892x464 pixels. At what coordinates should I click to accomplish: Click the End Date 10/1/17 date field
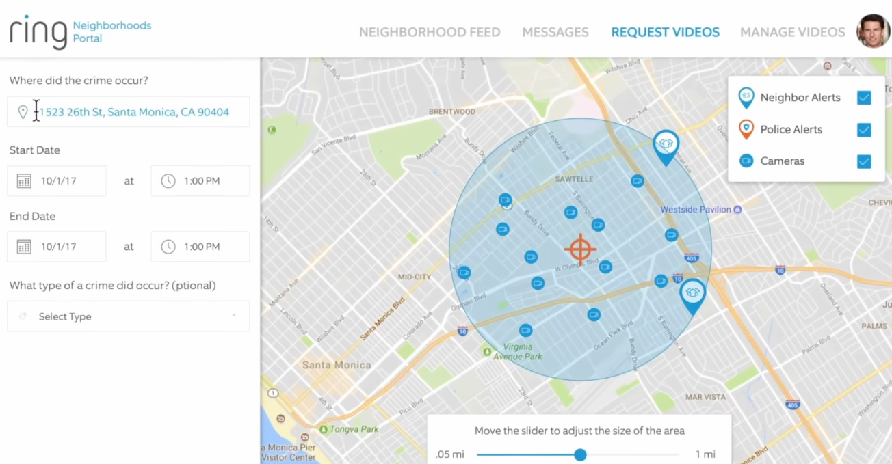click(57, 247)
